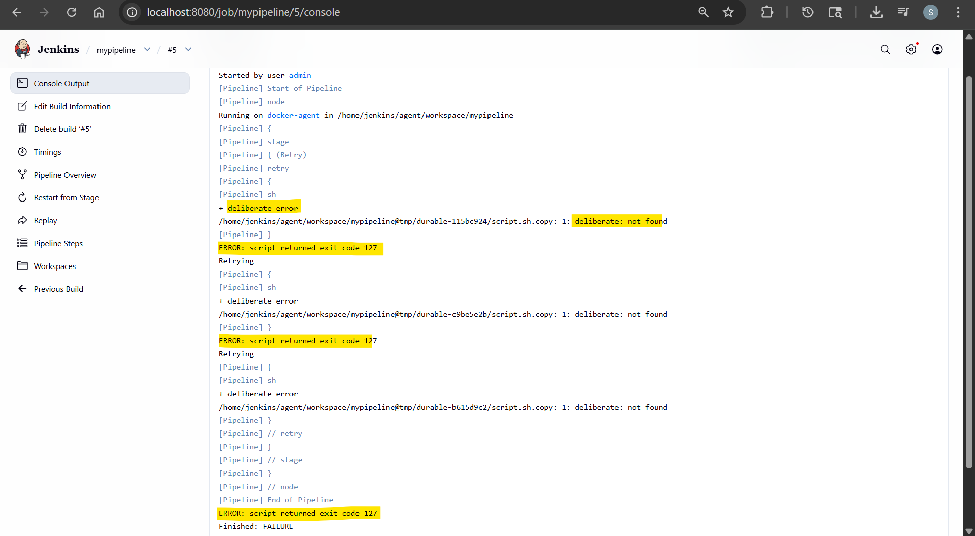Open Manage Jenkins gear icon
The width and height of the screenshot is (975, 536).
[912, 49]
